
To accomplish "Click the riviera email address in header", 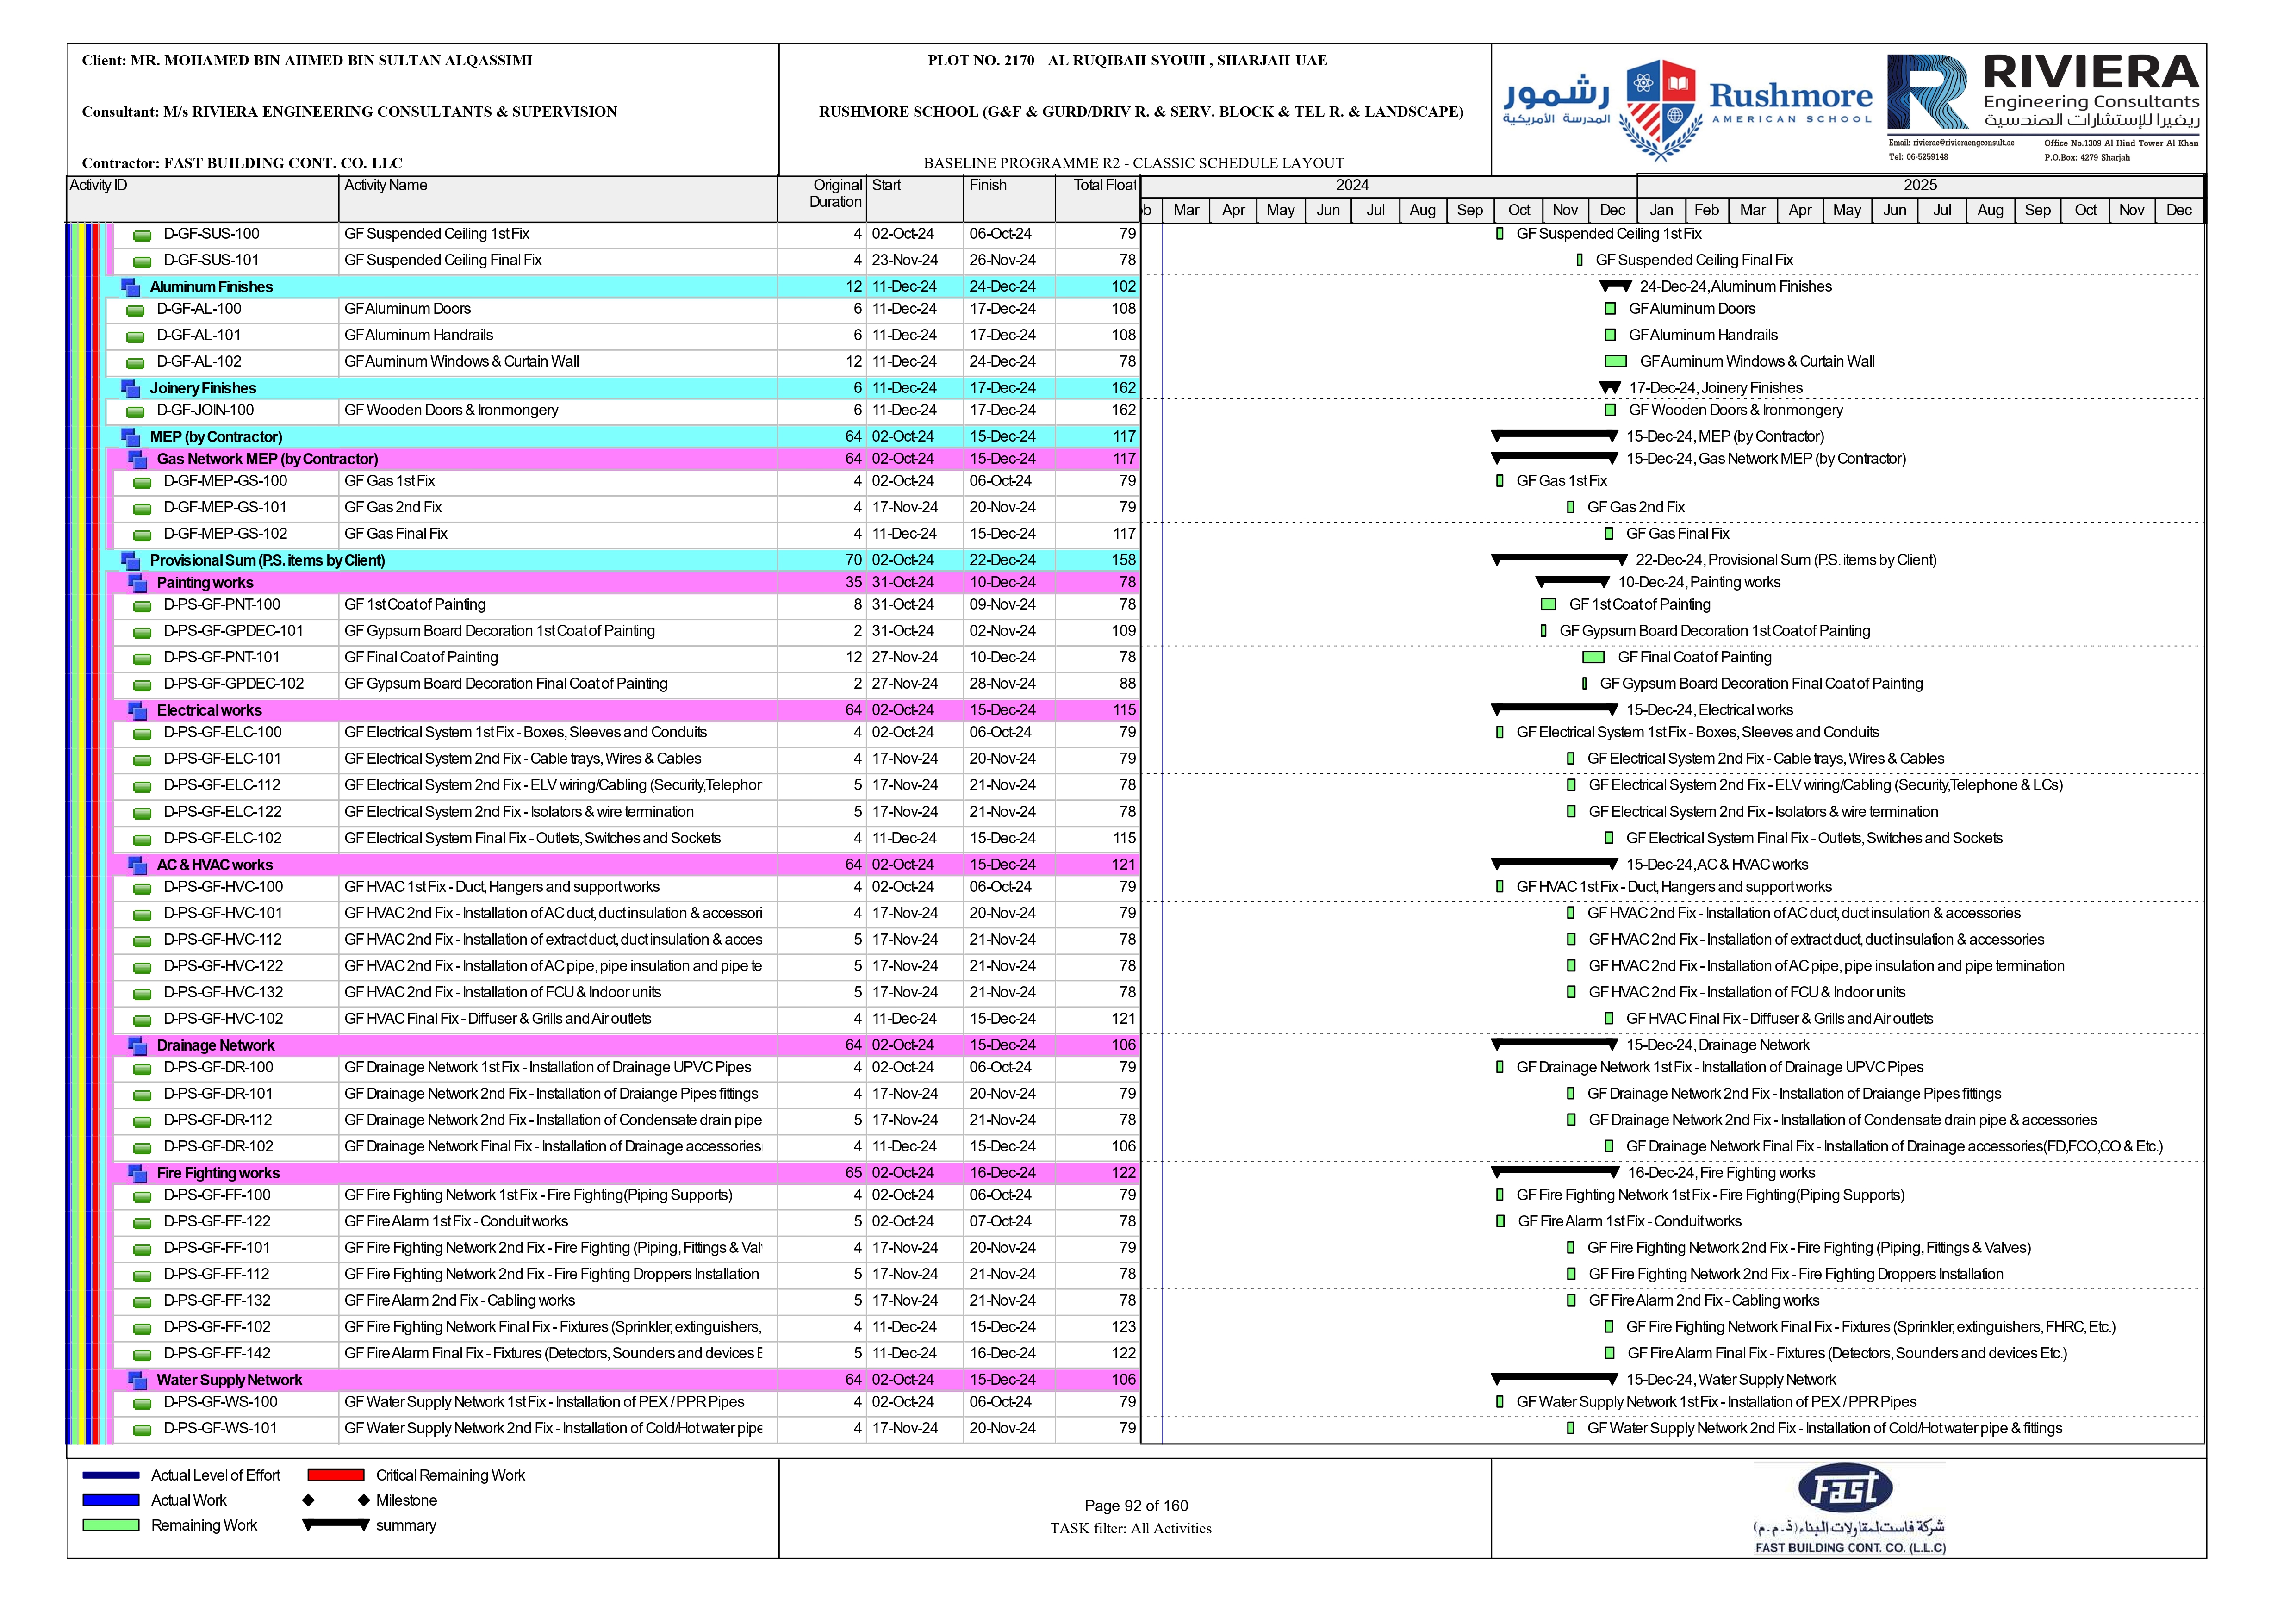I will coord(1951,143).
